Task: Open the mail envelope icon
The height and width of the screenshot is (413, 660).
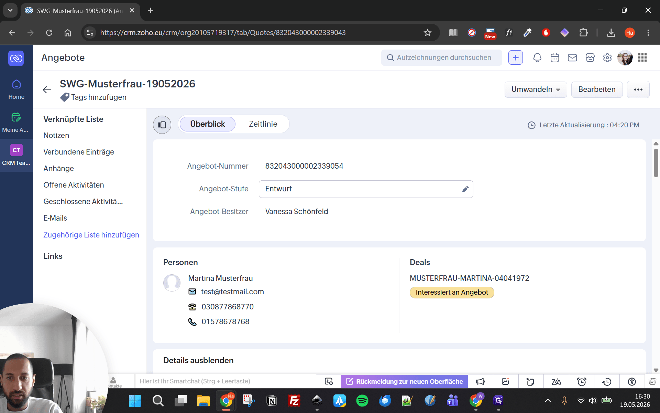Action: tap(572, 58)
